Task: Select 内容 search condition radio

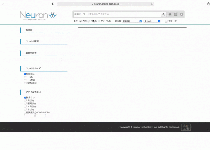Action: (81, 21)
